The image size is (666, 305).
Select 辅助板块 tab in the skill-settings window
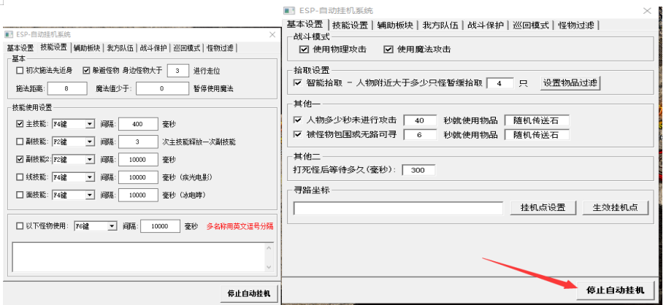click(x=87, y=48)
